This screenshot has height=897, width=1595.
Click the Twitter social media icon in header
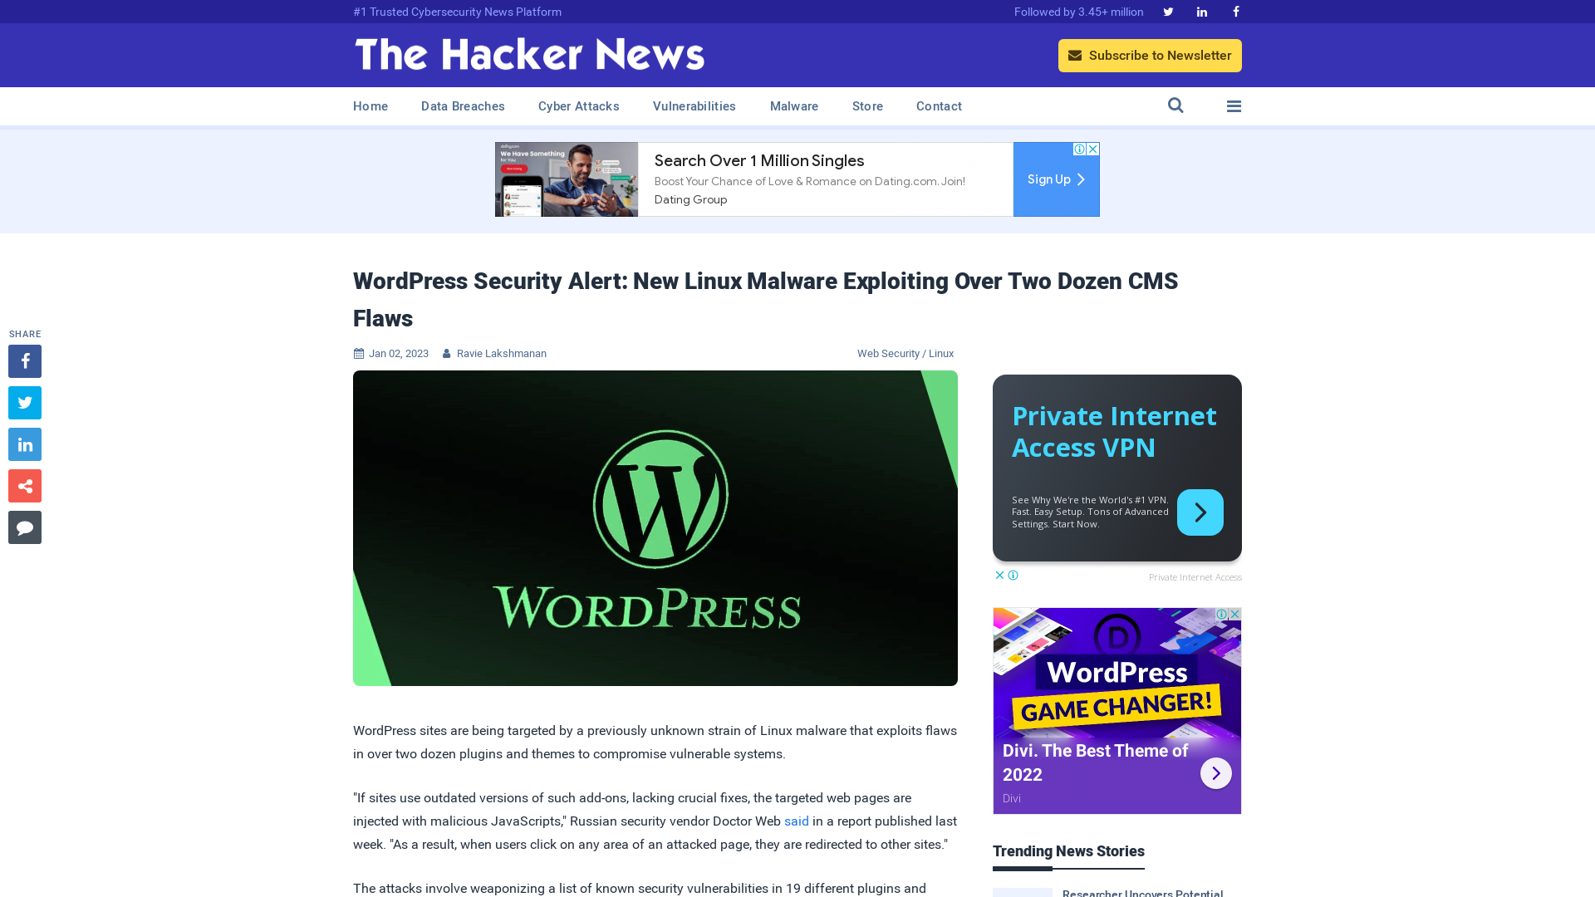click(1168, 11)
